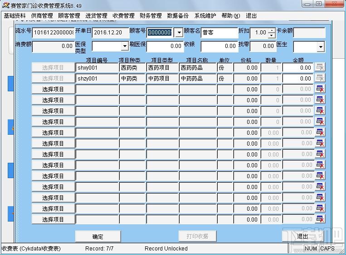Click 选择项目 on the fourth item row
The height and width of the screenshot is (255, 346).
point(53,100)
